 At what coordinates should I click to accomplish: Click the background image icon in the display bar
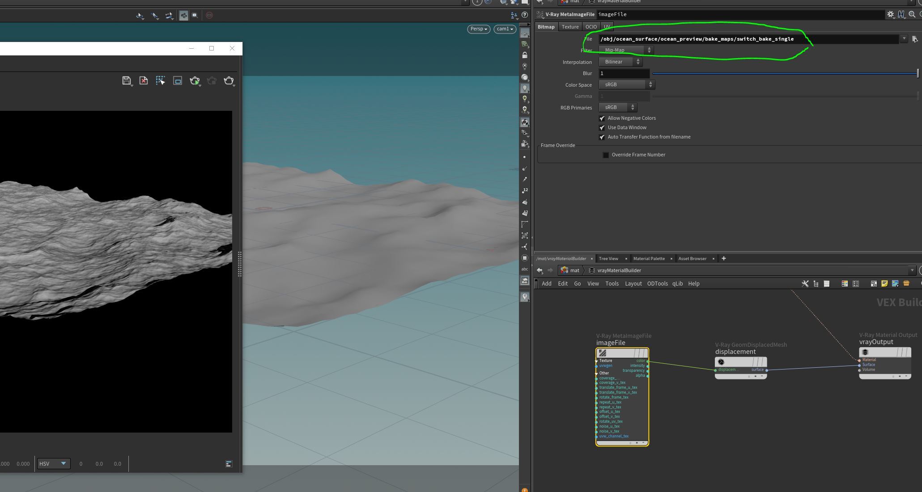click(x=525, y=281)
